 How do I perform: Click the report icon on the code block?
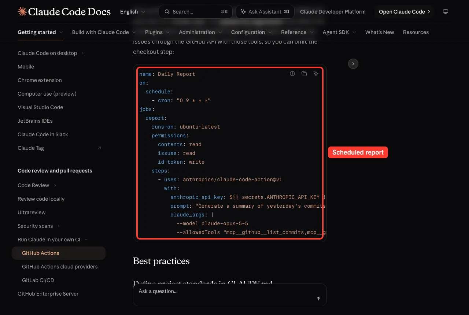[292, 74]
